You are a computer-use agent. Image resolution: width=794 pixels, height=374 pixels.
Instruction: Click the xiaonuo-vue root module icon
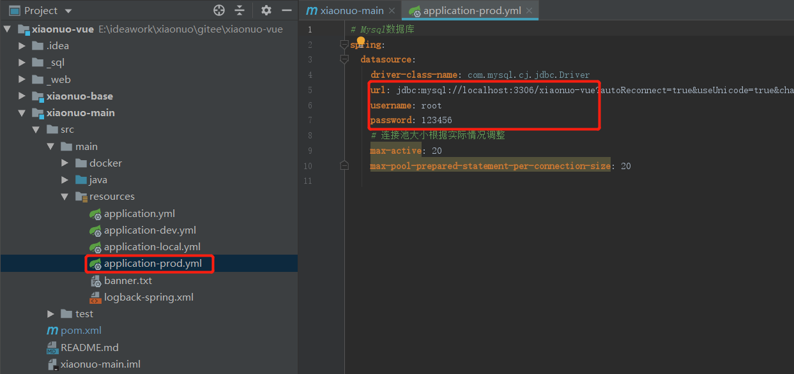[24, 29]
